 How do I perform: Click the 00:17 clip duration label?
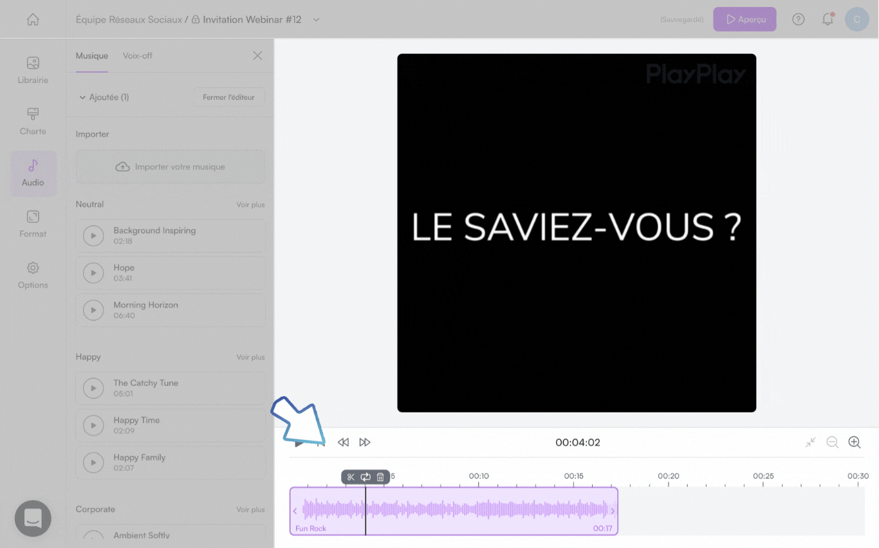603,529
